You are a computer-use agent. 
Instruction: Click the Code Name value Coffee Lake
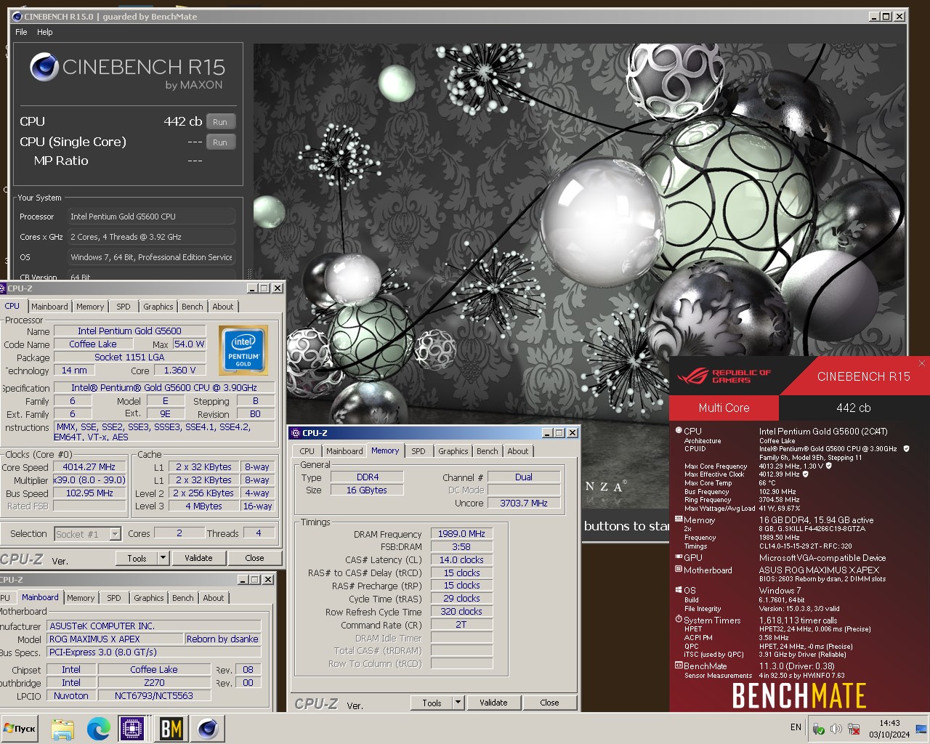click(93, 344)
